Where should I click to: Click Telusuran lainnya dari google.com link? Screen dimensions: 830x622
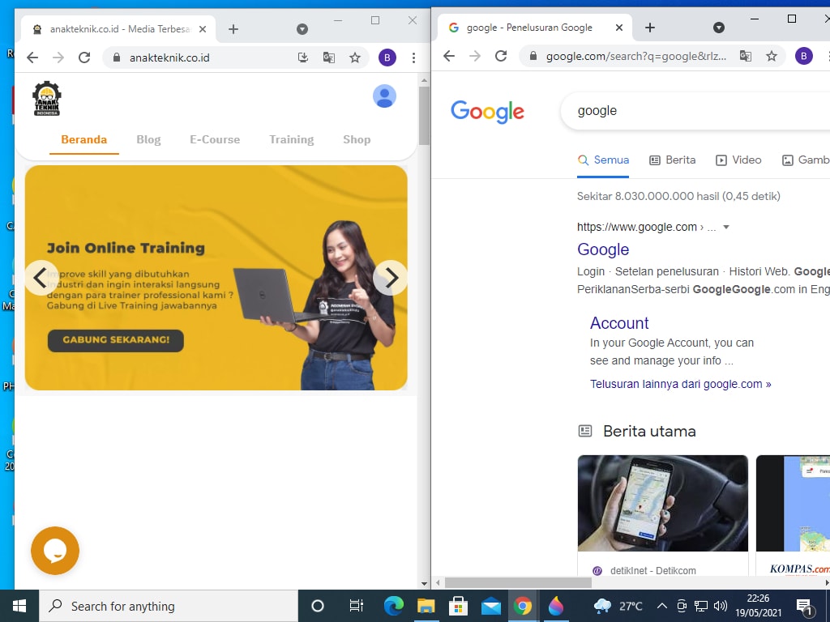tap(681, 384)
